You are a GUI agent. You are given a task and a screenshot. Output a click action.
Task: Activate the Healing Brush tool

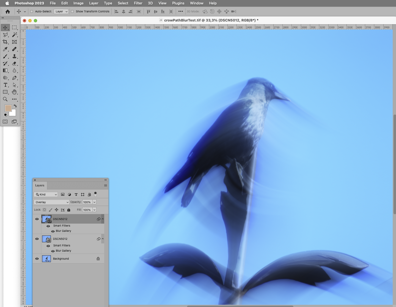coord(15,49)
